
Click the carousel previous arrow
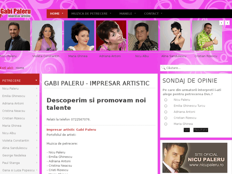pos(221,23)
